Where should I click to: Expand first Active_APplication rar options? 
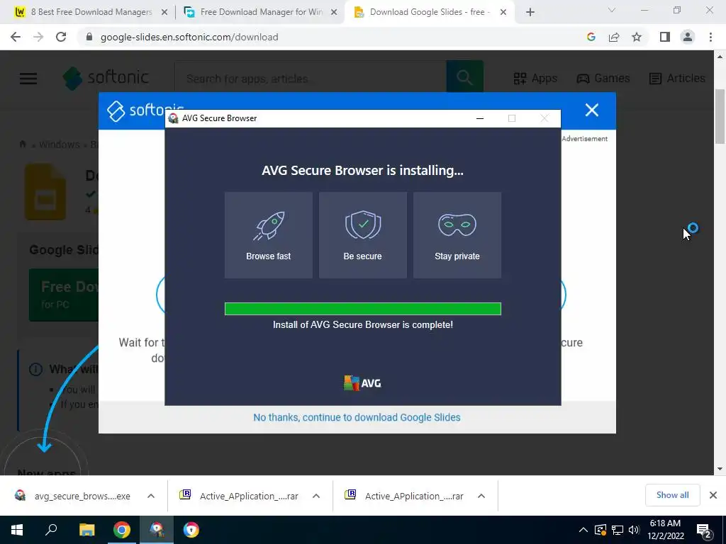[316, 496]
